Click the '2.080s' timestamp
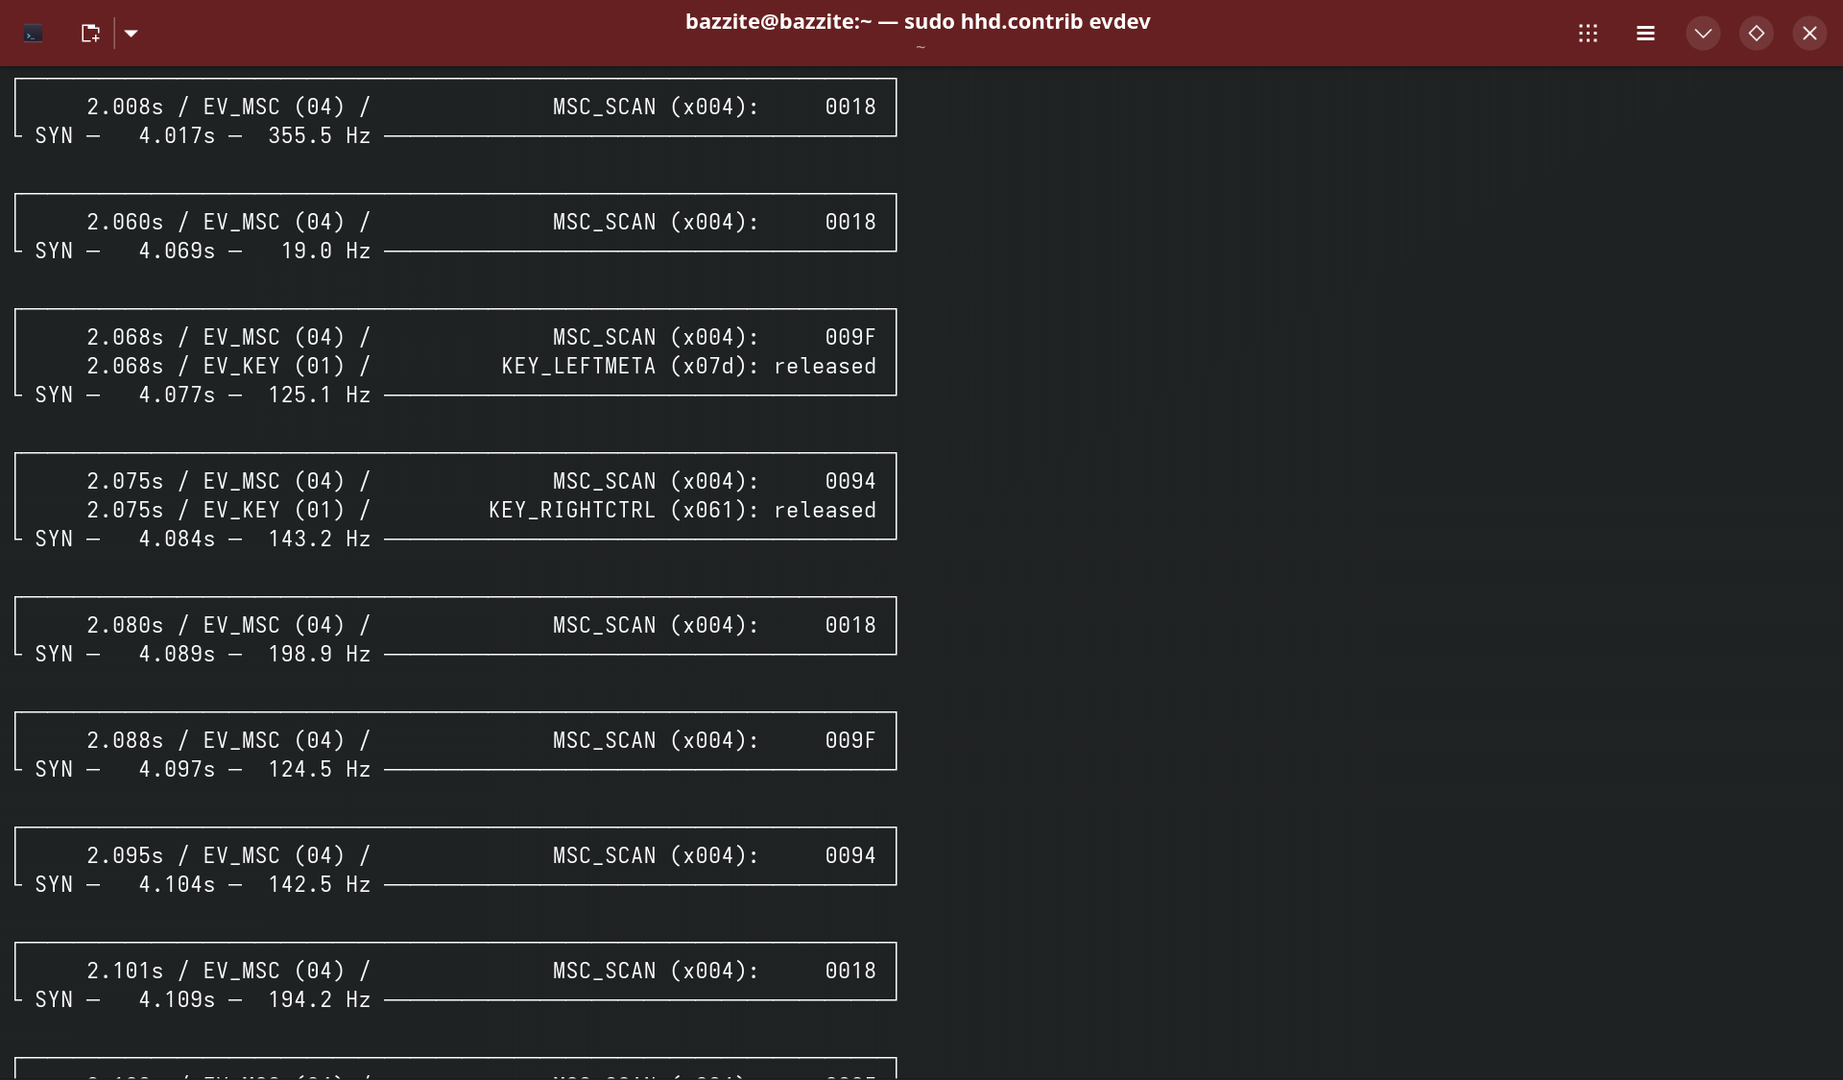This screenshot has width=1843, height=1080. point(125,626)
